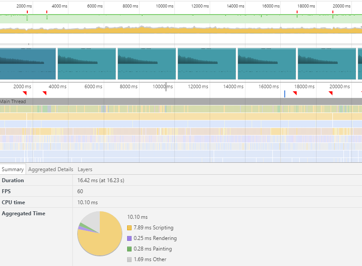This screenshot has height=266, width=362.
Task: Select the fourth screenshot thumbnail in the filmstrip
Action: 207,64
